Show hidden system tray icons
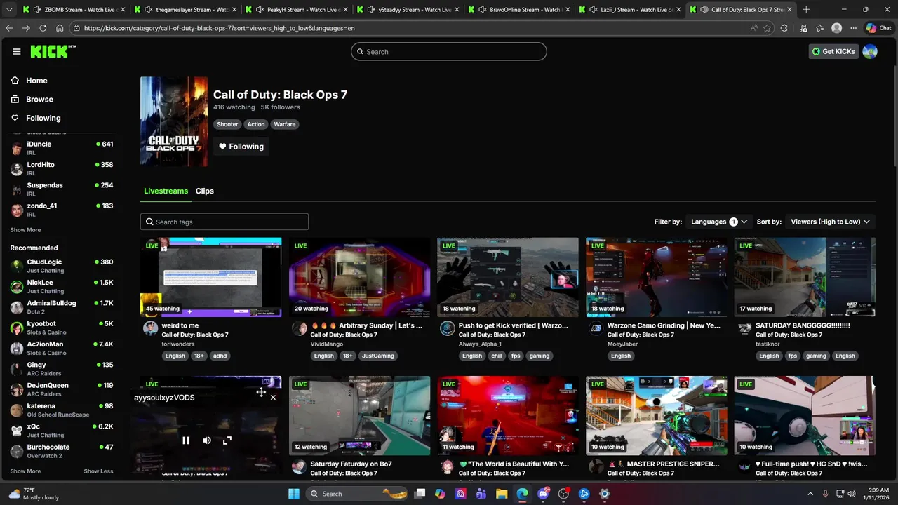 click(x=810, y=494)
